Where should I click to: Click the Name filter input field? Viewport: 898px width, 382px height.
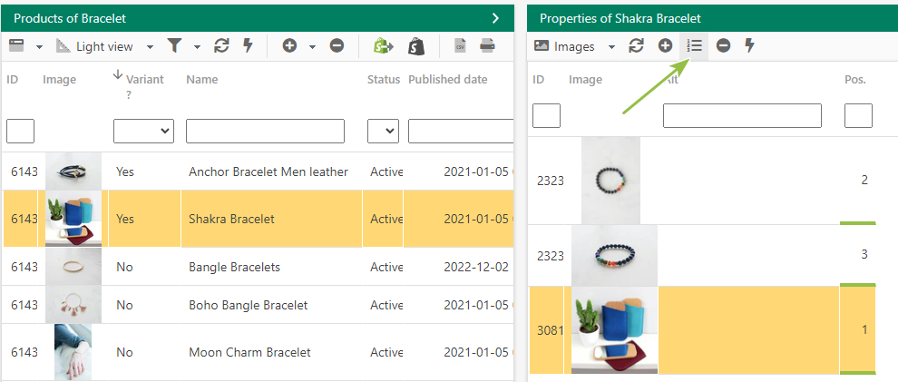[x=265, y=132]
